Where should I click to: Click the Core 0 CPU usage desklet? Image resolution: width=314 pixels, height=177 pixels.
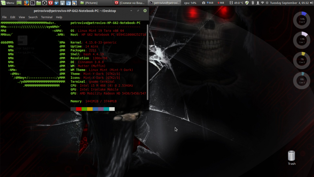click(302, 20)
